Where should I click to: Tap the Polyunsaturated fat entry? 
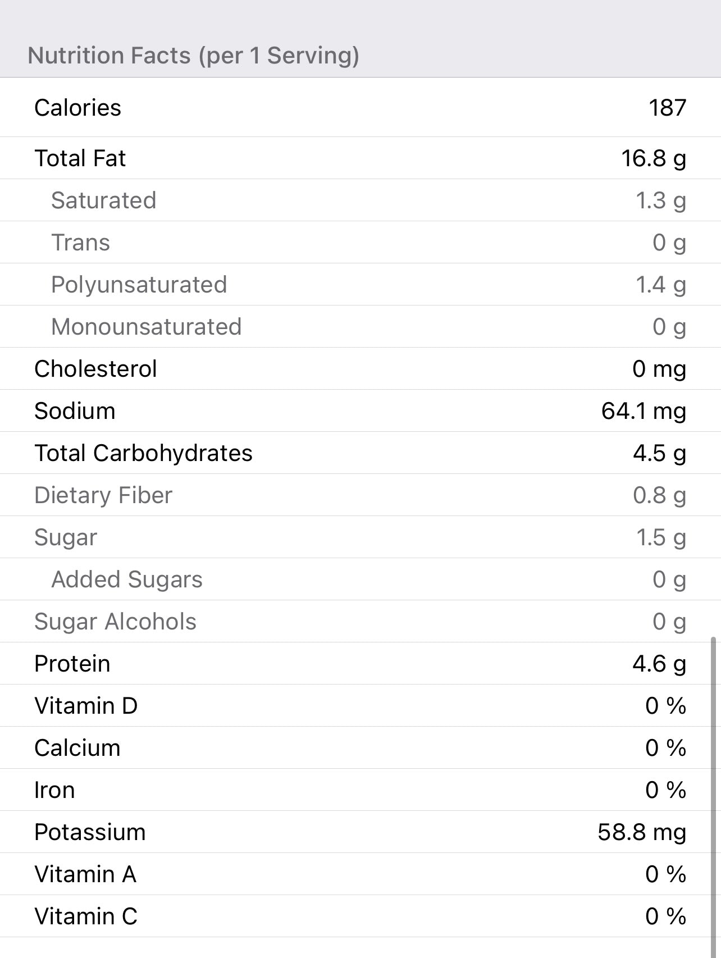[x=359, y=284]
